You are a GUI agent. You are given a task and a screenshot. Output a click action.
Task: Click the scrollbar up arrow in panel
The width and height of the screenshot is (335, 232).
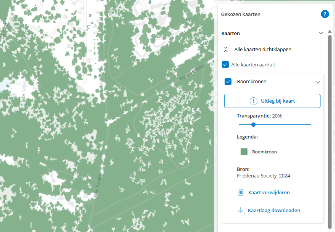click(x=330, y=32)
